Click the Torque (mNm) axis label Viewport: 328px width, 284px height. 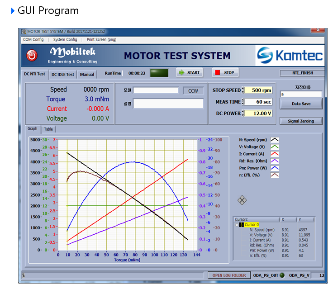pyautogui.click(x=127, y=260)
